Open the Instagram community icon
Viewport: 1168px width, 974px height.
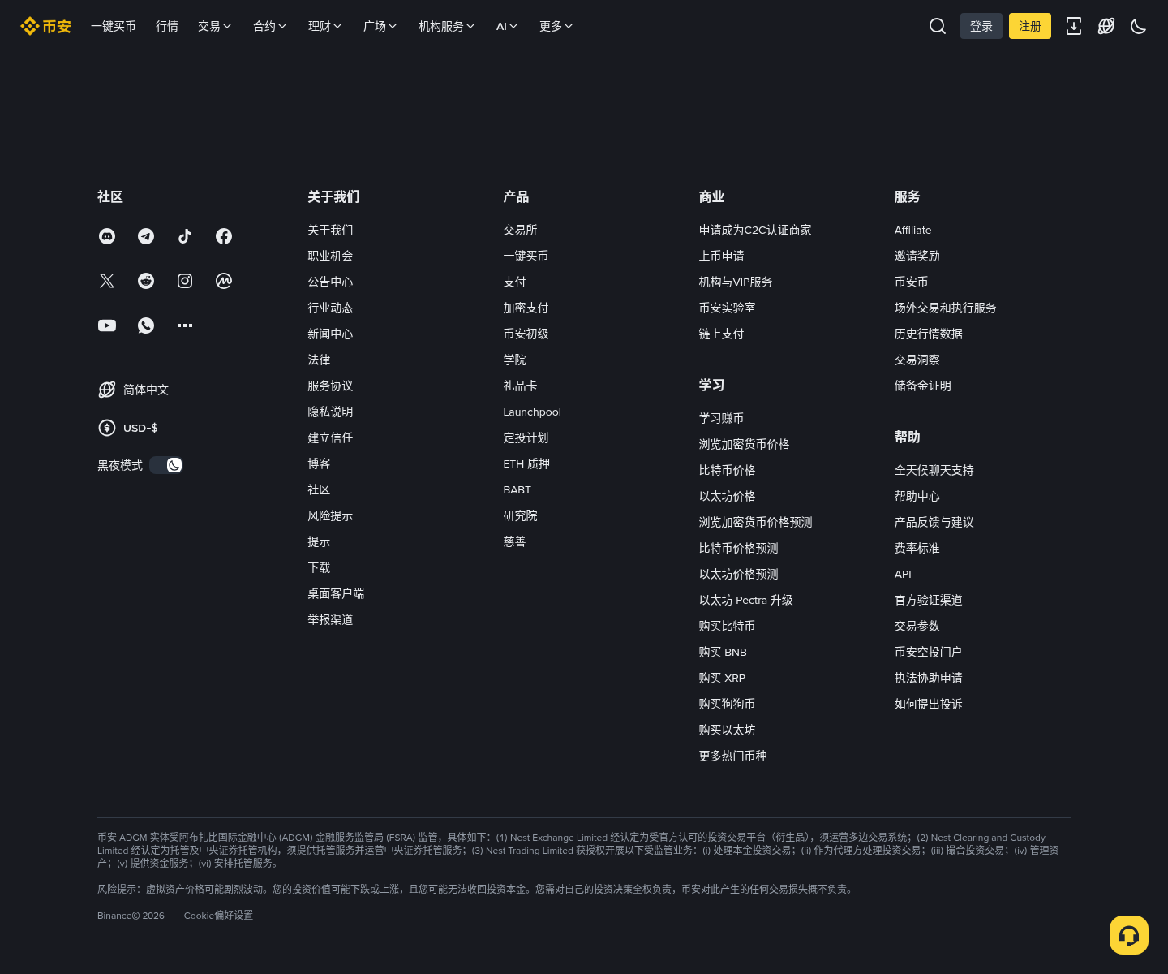(185, 281)
